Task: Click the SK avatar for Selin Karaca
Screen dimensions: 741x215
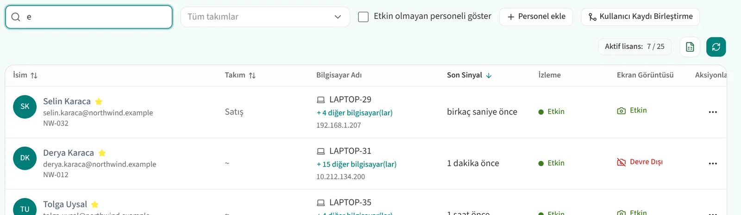Action: point(25,107)
